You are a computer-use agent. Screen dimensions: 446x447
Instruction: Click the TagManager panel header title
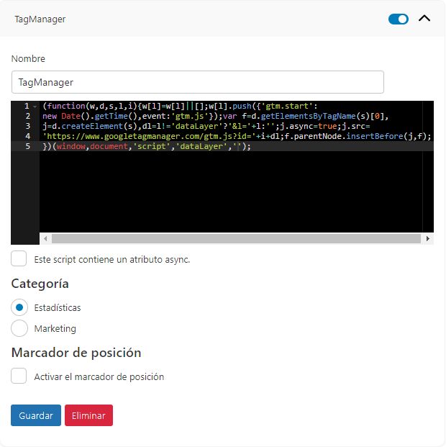click(40, 19)
